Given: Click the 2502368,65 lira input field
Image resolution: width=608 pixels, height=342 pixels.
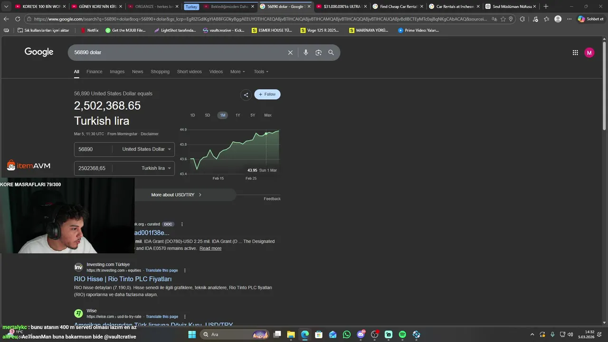Looking at the screenshot, I should point(93,168).
